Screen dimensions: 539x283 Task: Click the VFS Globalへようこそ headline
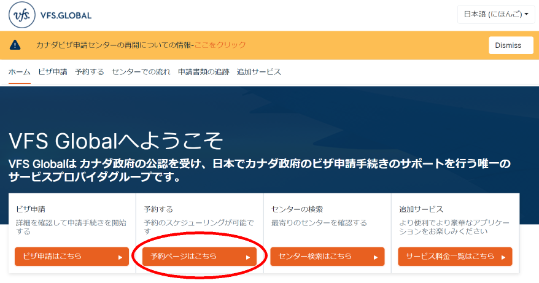116,141
